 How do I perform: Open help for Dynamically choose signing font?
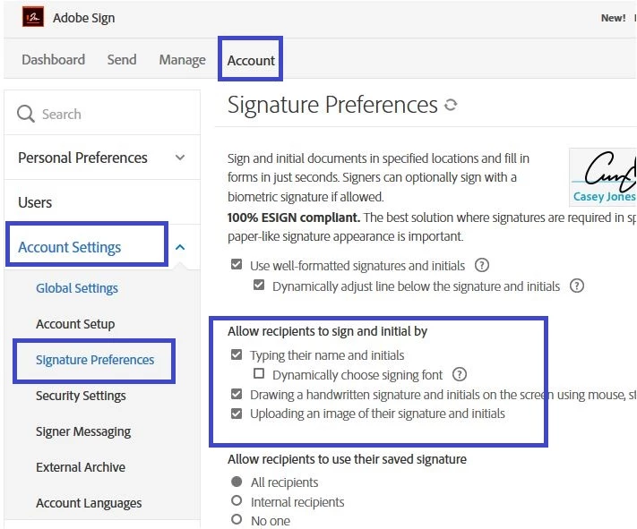point(459,374)
